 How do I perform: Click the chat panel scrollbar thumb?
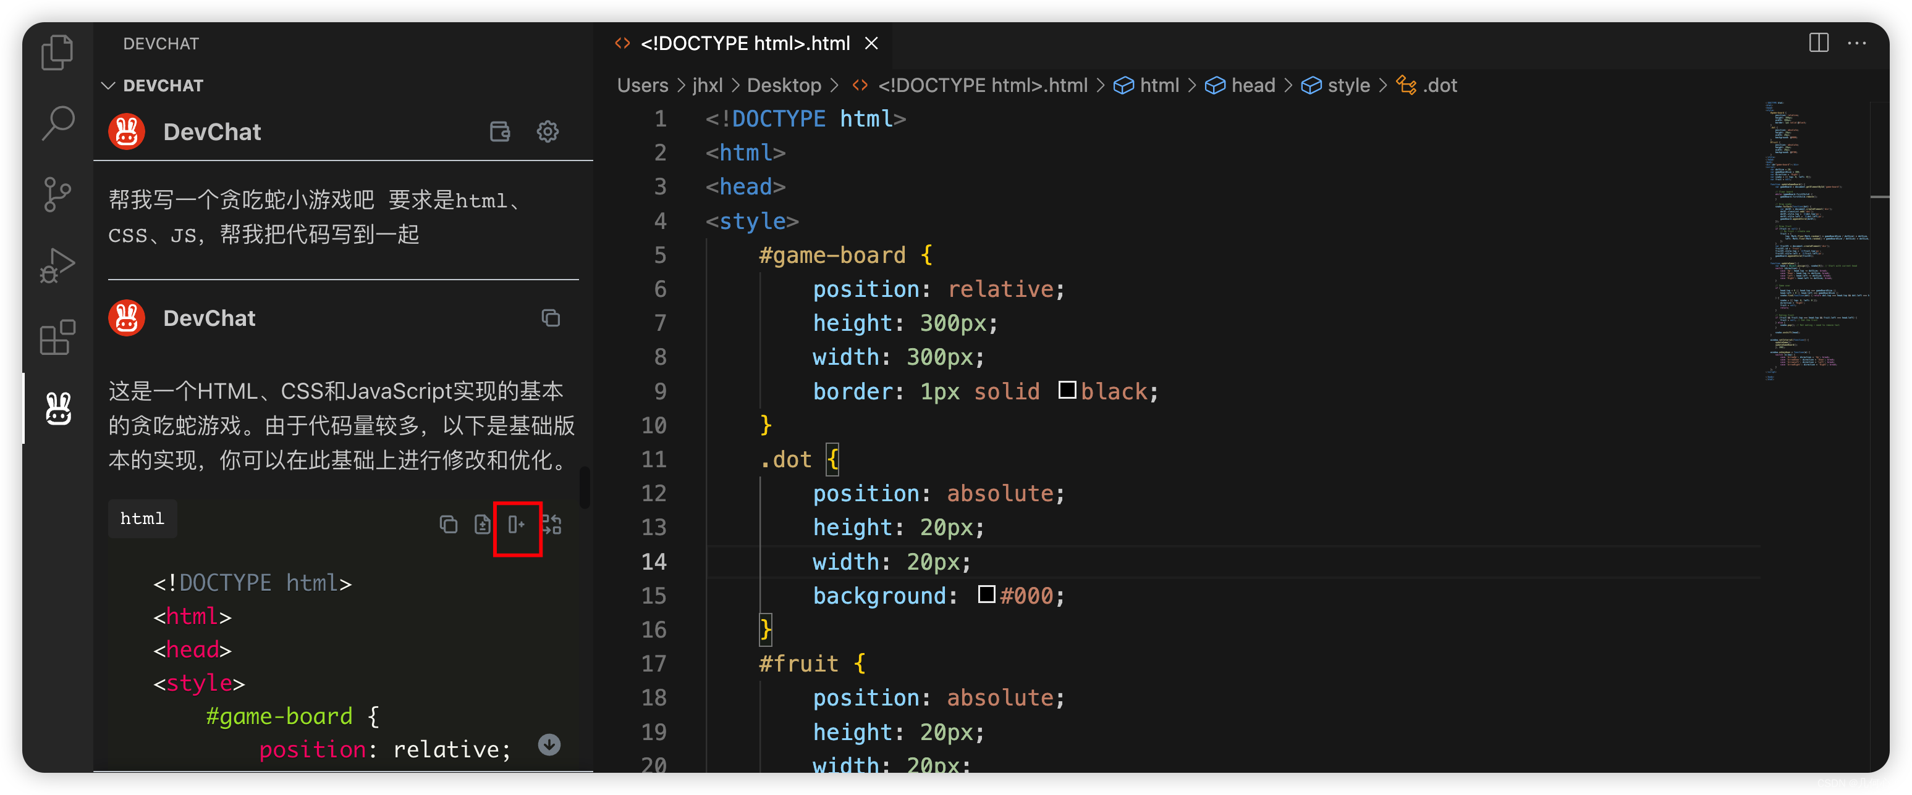tap(585, 488)
